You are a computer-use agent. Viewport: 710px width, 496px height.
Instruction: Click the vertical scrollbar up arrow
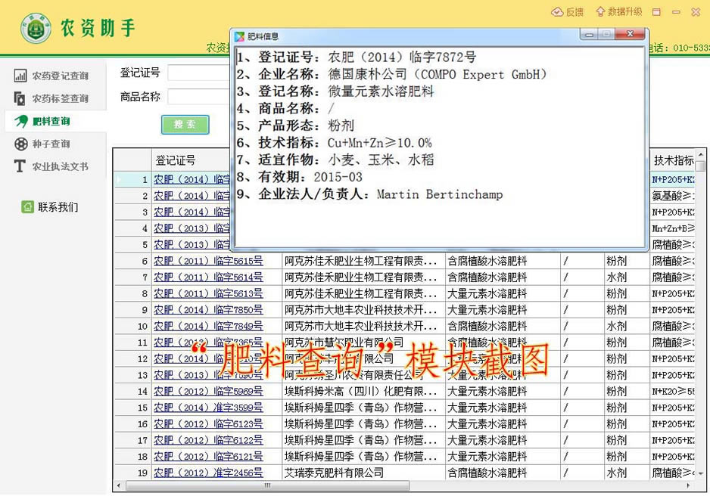[x=701, y=154]
